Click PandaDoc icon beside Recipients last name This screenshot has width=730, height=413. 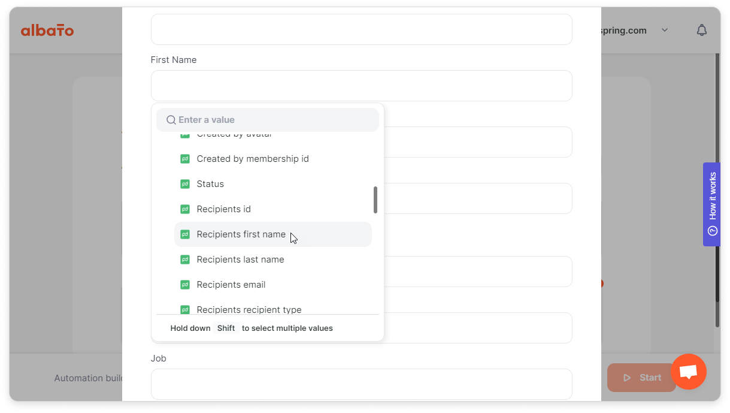click(x=185, y=260)
